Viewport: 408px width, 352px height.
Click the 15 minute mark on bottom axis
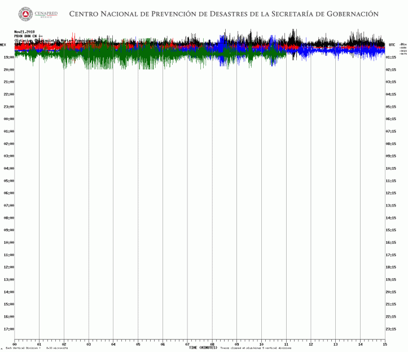(385, 344)
